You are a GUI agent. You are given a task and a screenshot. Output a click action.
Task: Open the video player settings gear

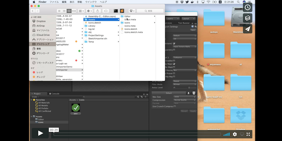(x=235, y=134)
